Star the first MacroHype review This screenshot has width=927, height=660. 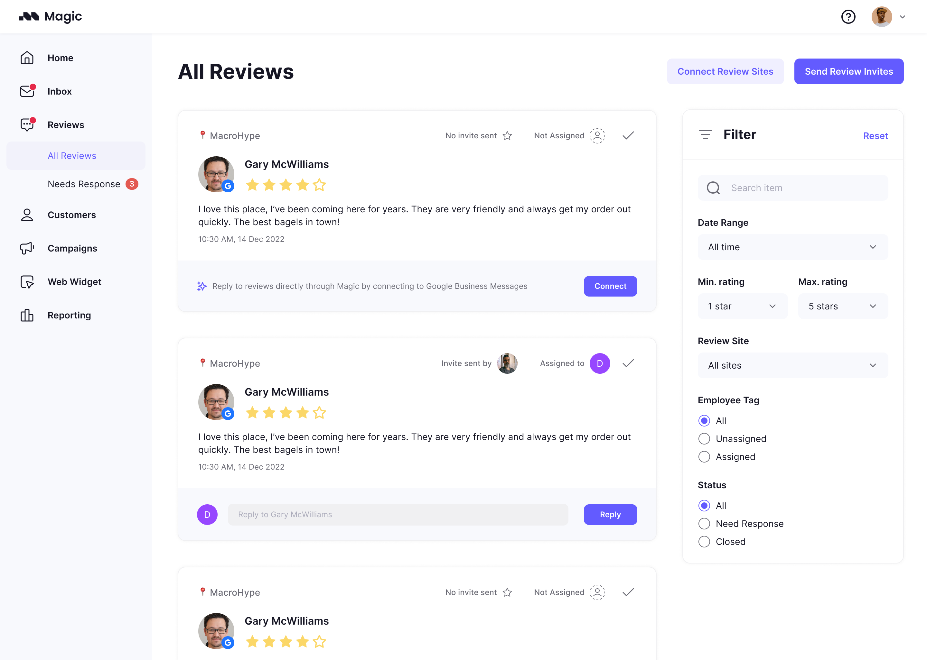507,135
